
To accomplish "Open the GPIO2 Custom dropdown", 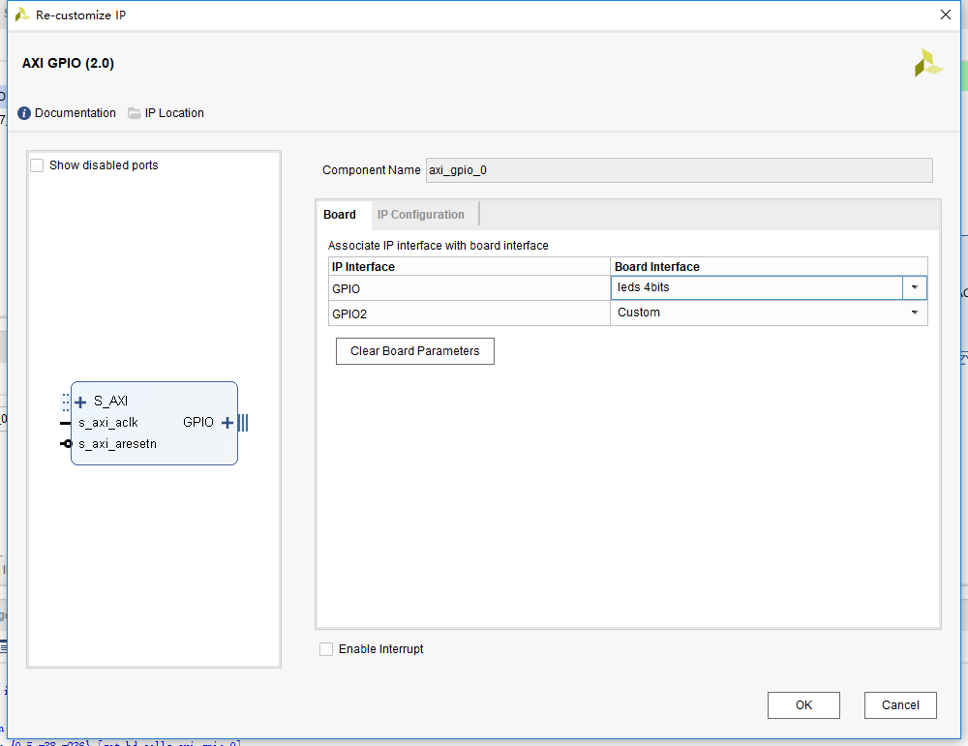I will [x=914, y=313].
